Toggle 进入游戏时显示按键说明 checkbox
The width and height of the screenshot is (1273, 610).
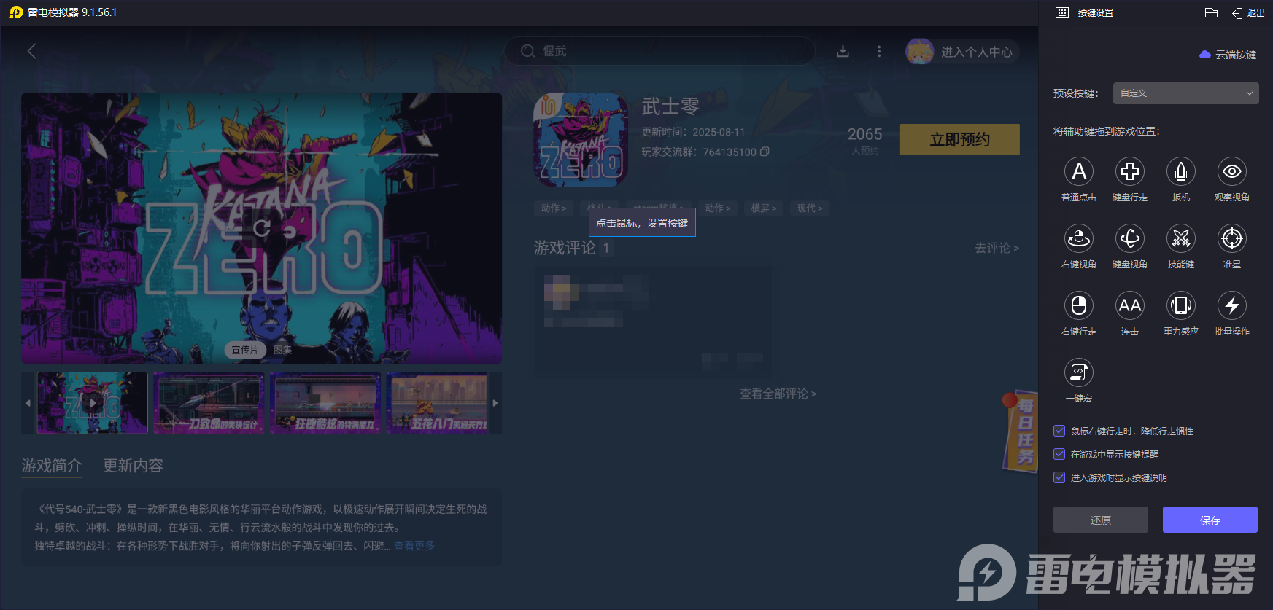[x=1059, y=477]
